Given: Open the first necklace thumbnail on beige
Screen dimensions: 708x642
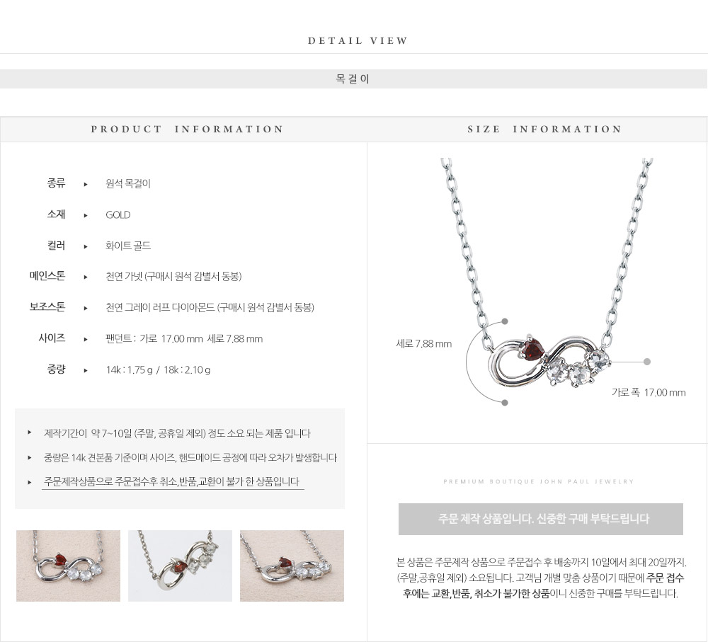Looking at the screenshot, I should click(x=68, y=566).
